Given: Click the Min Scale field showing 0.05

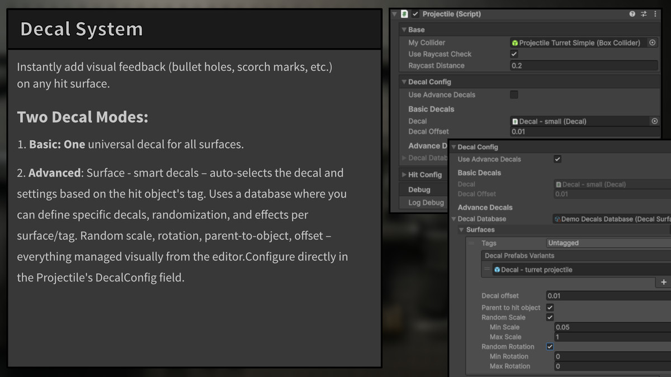Looking at the screenshot, I should (612, 327).
